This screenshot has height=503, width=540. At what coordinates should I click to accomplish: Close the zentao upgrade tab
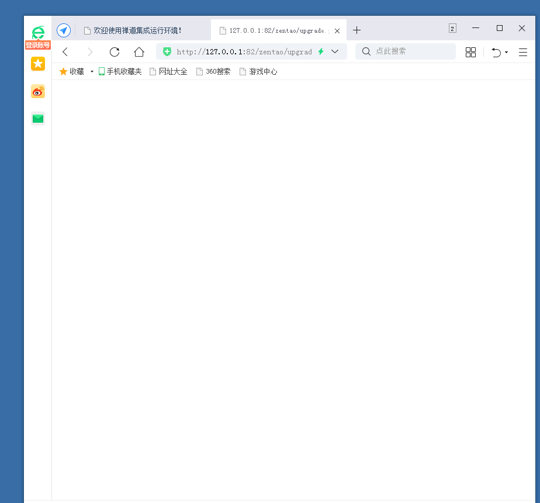[337, 31]
